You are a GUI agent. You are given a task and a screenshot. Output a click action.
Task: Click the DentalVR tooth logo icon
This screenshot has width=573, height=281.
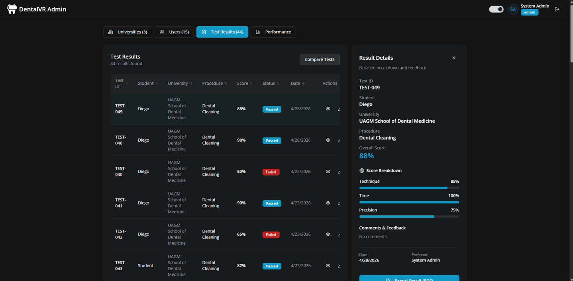12,9
